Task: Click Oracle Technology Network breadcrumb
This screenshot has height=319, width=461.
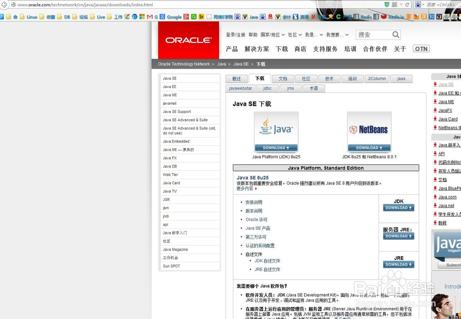Action: [x=184, y=64]
